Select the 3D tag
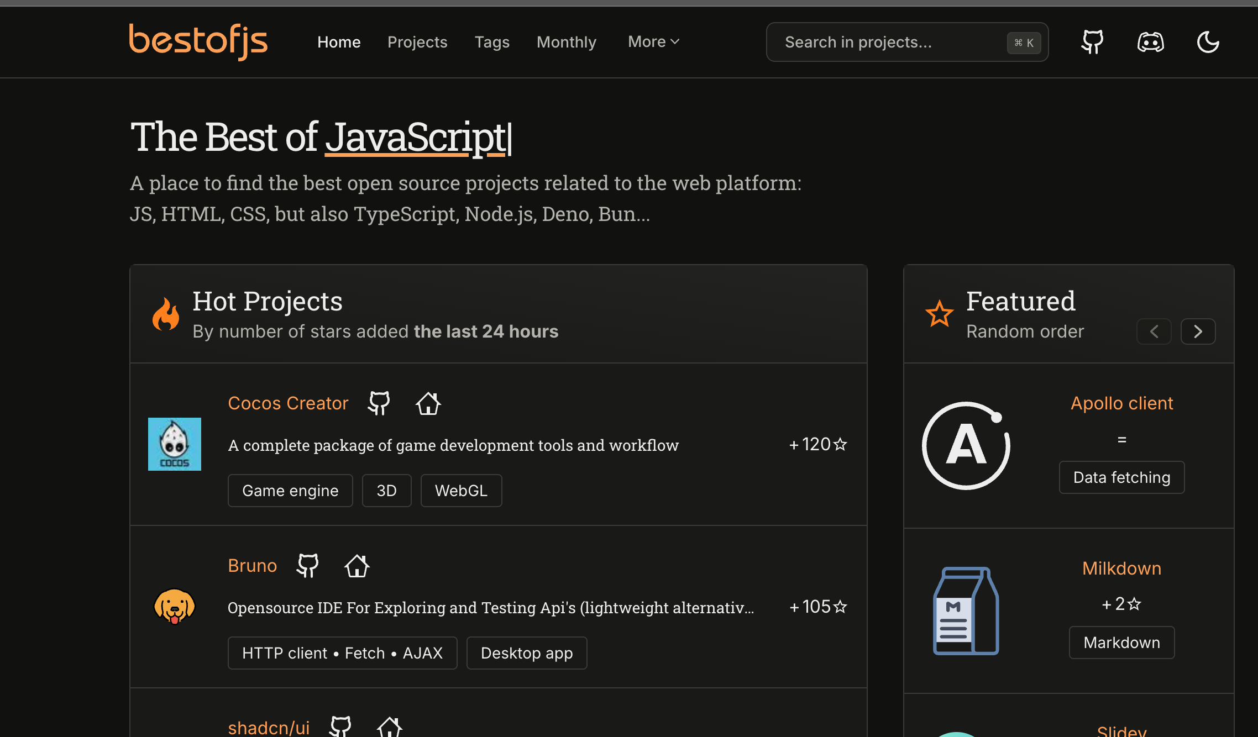 tap(386, 491)
